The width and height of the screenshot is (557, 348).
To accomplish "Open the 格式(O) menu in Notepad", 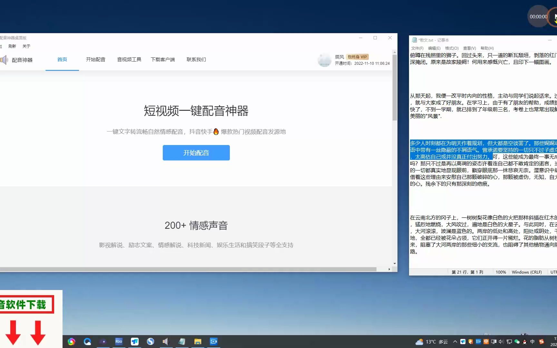I will [x=452, y=48].
